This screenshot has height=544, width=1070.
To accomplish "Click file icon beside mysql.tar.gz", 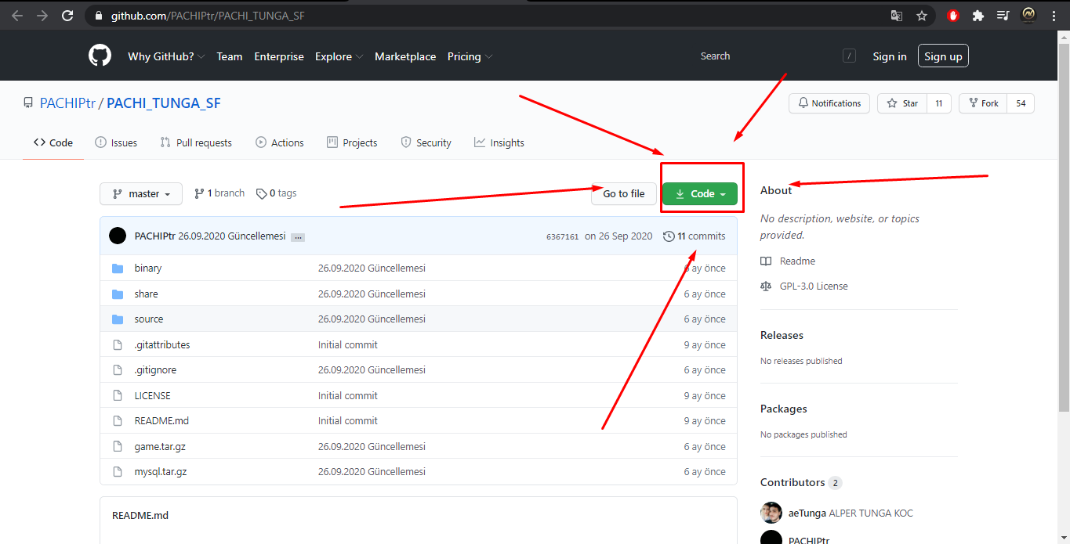I will pyautogui.click(x=118, y=472).
